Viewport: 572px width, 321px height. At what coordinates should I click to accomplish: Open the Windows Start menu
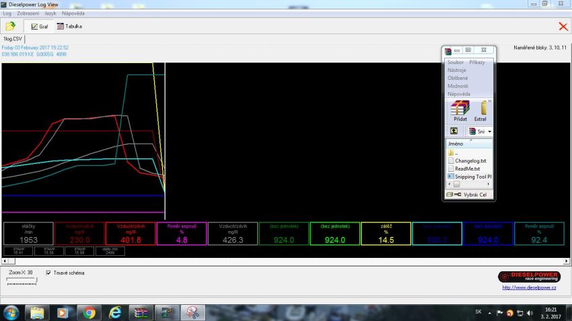coord(11,313)
